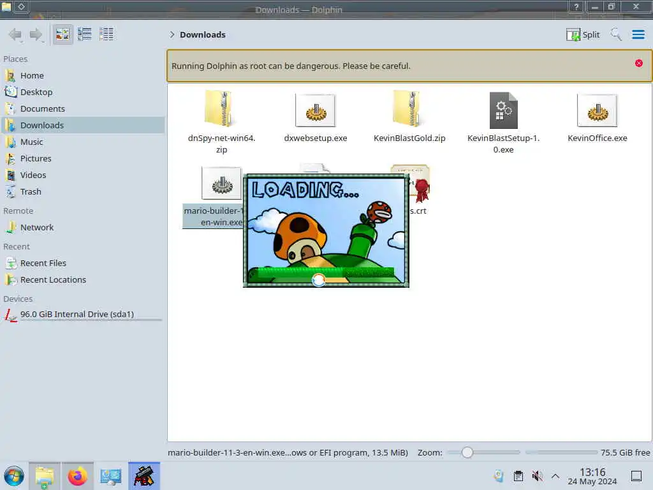This screenshot has width=653, height=490.
Task: Open Pictures in Places
Action: (82, 159)
